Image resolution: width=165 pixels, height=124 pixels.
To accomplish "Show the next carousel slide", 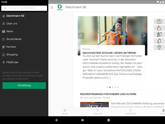I will click(x=144, y=36).
